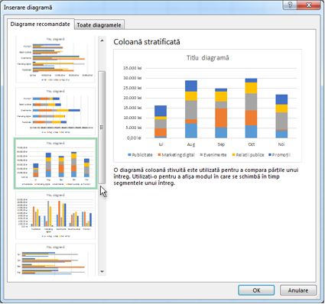Select the Diagrame recomandate tab

pyautogui.click(x=41, y=24)
